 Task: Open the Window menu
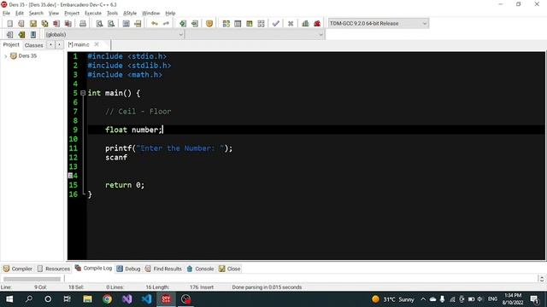coord(150,14)
